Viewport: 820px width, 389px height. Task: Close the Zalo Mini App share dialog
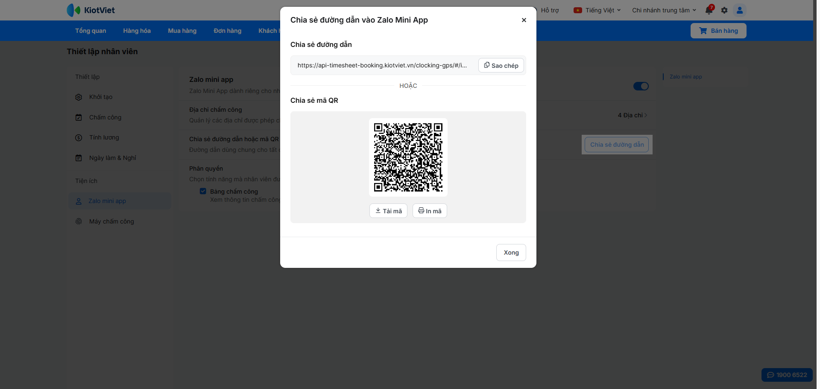(524, 20)
